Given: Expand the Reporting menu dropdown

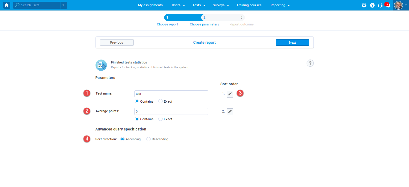Looking at the screenshot, I should coord(280,5).
